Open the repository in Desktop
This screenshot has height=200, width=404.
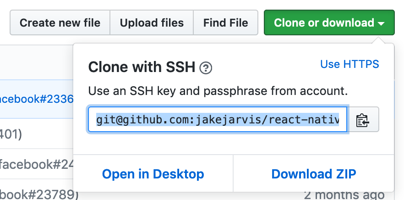pos(153,174)
